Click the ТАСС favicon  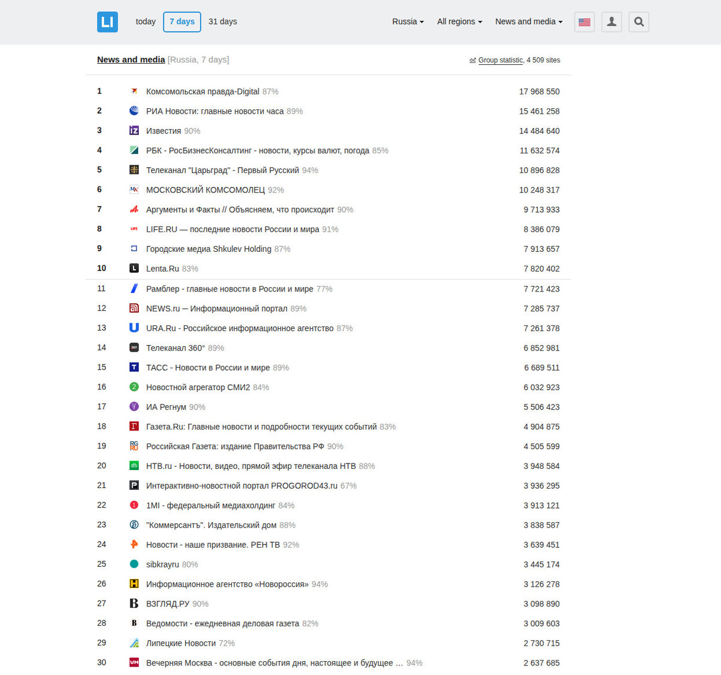tap(134, 367)
